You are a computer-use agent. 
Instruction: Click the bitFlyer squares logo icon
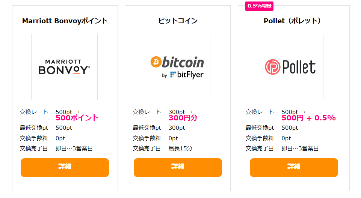pyautogui.click(x=173, y=74)
